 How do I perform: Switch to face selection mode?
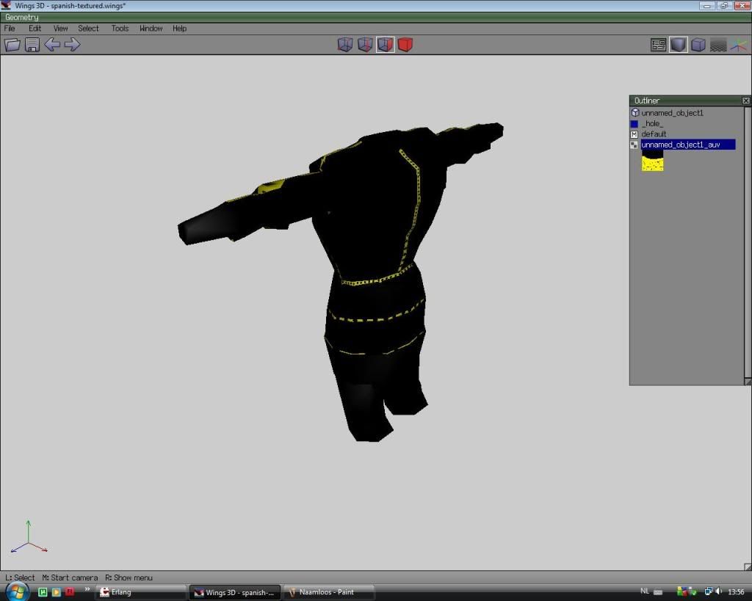(x=385, y=45)
